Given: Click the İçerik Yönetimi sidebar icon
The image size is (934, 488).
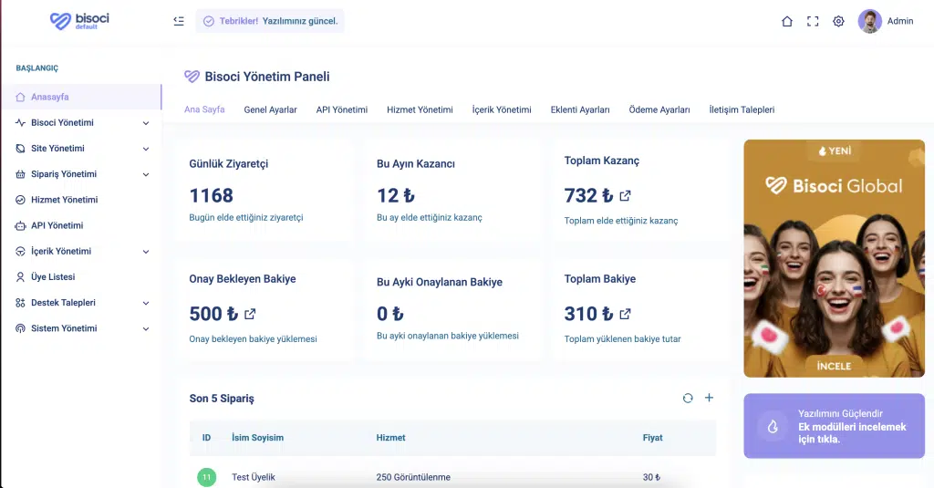Looking at the screenshot, I should [x=20, y=252].
